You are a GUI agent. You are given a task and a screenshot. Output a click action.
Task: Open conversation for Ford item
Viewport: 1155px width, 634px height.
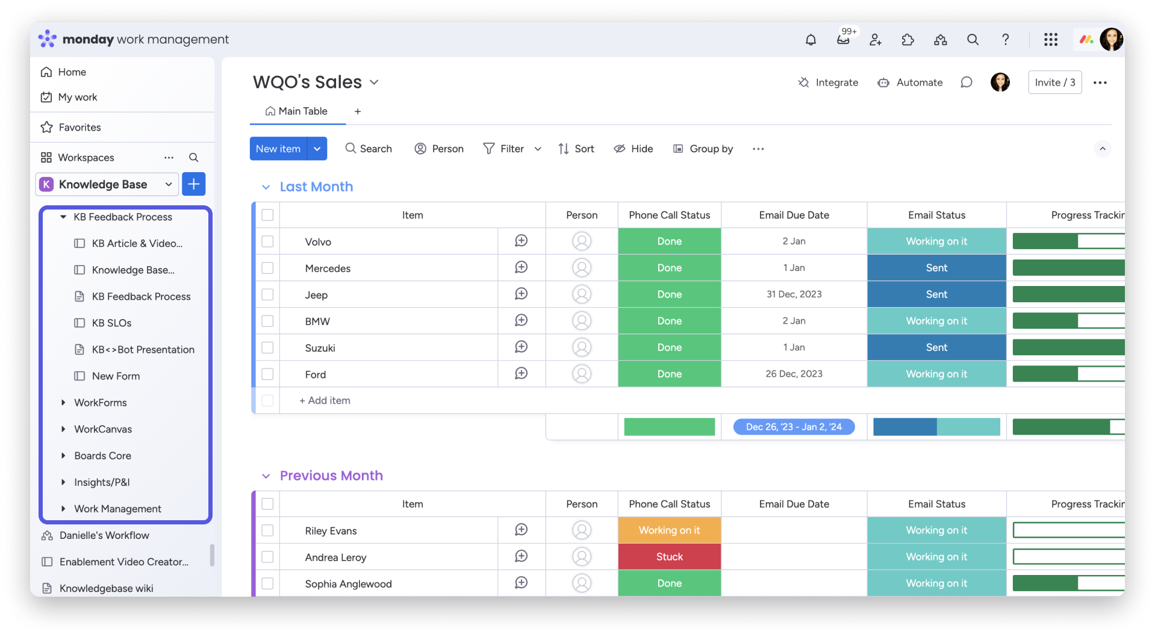pyautogui.click(x=521, y=373)
